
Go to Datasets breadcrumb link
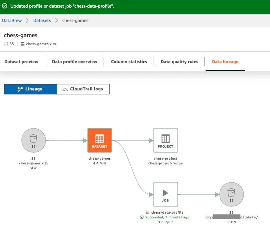click(x=42, y=20)
